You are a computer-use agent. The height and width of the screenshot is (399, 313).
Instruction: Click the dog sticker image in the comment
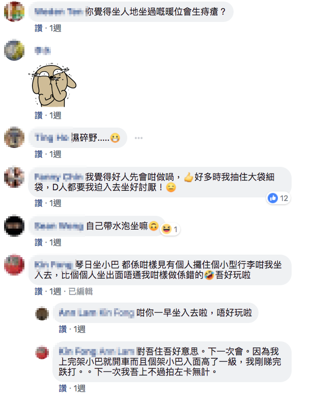(52, 85)
